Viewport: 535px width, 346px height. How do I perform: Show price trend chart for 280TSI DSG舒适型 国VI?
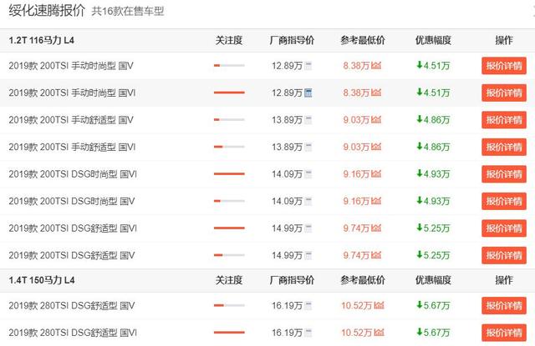pos(379,332)
